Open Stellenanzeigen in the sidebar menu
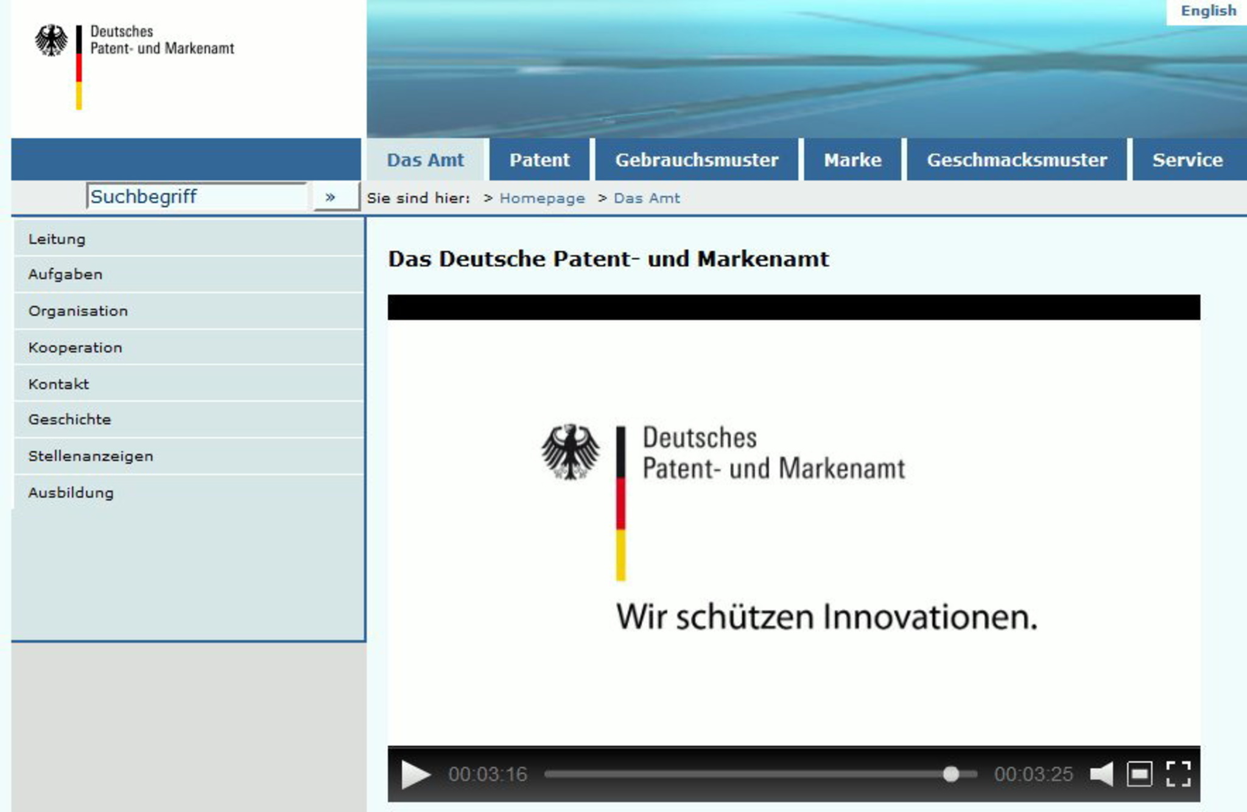The height and width of the screenshot is (812, 1247). pyautogui.click(x=91, y=456)
